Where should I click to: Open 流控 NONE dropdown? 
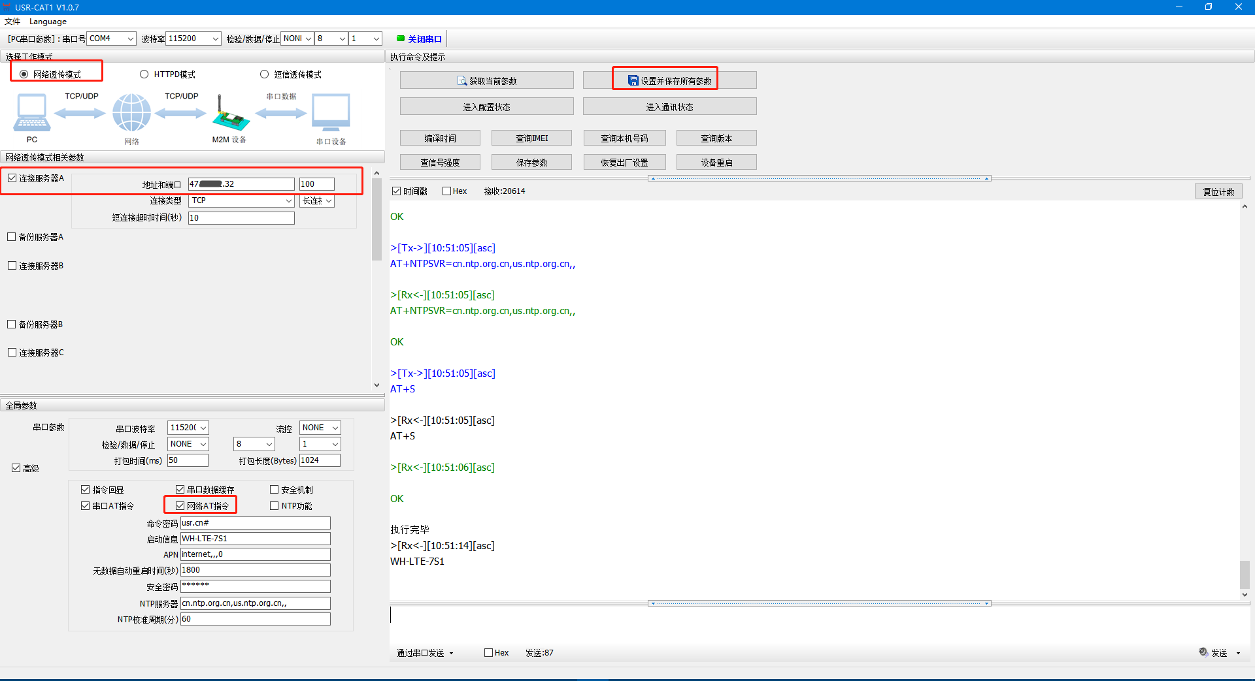tap(320, 428)
